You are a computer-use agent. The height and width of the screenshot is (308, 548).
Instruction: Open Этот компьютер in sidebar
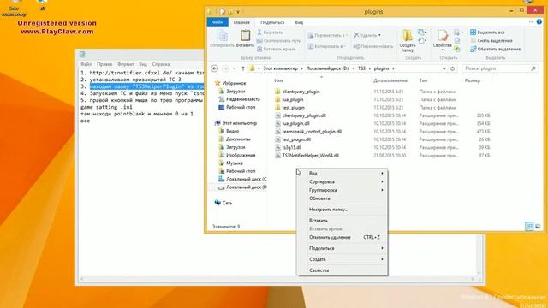pos(236,123)
